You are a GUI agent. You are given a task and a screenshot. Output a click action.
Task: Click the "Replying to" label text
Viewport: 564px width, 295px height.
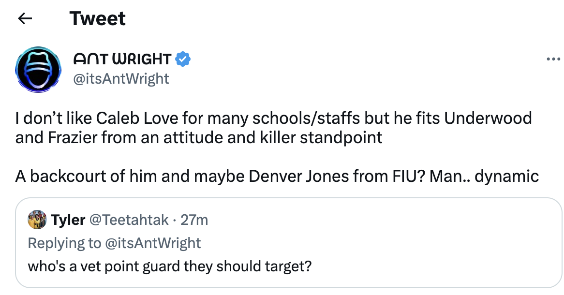pos(64,243)
